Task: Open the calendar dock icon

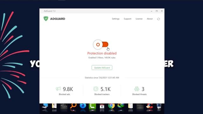Action: pos(102,106)
